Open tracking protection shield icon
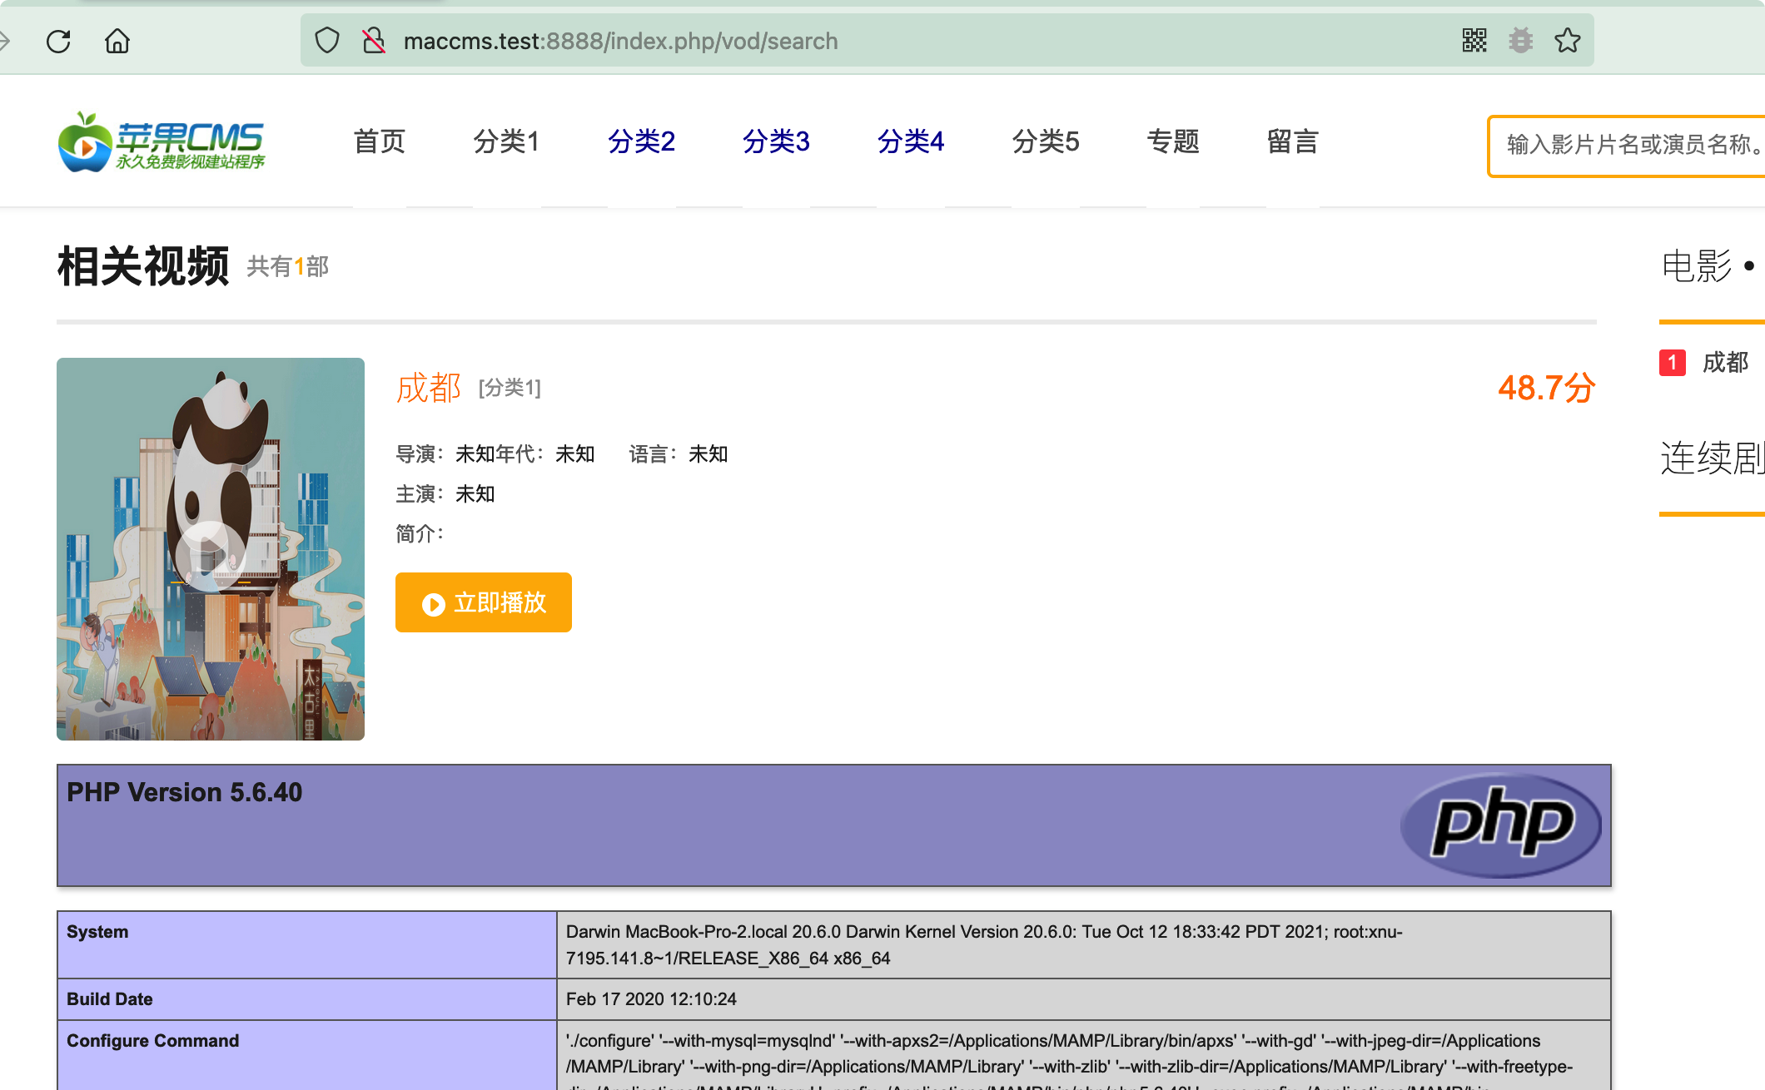The image size is (1765, 1090). tap(327, 40)
